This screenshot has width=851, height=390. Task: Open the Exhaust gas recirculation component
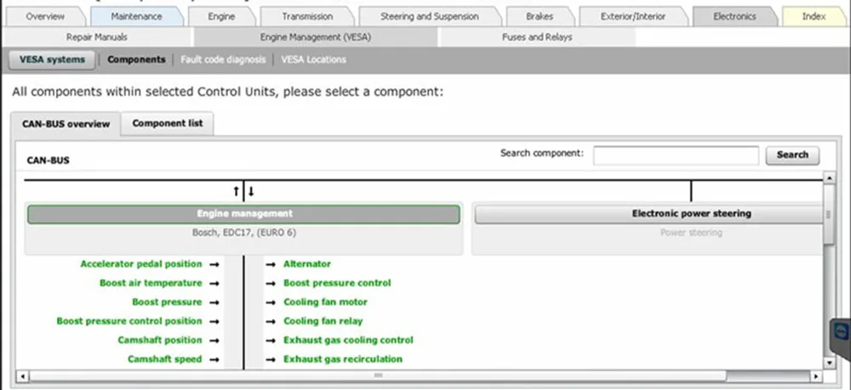[x=343, y=359]
